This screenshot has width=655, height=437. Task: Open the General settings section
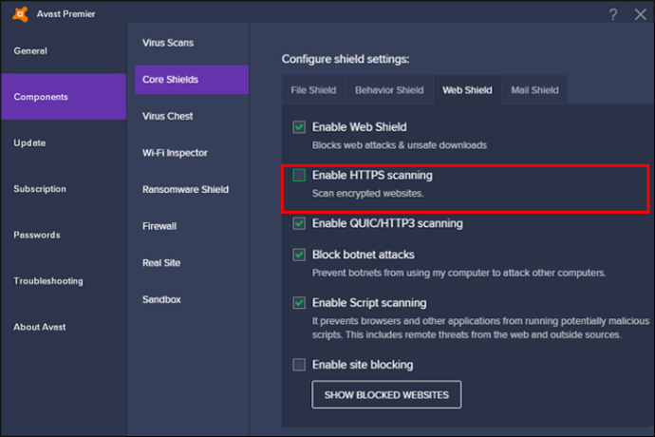coord(30,51)
